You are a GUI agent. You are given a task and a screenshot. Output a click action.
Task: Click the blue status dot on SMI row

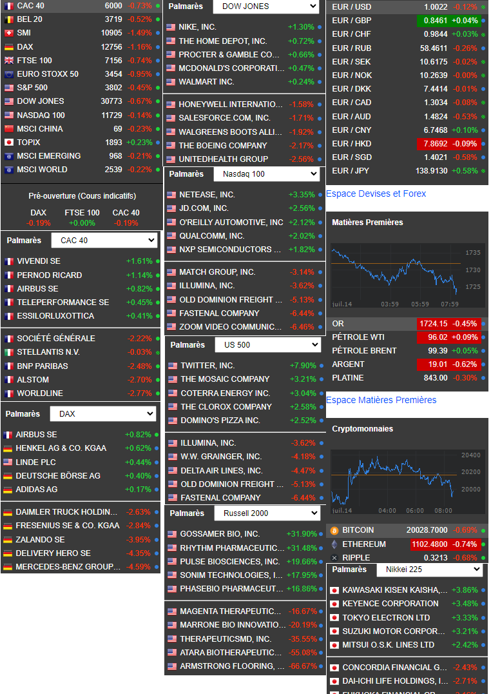click(x=158, y=33)
